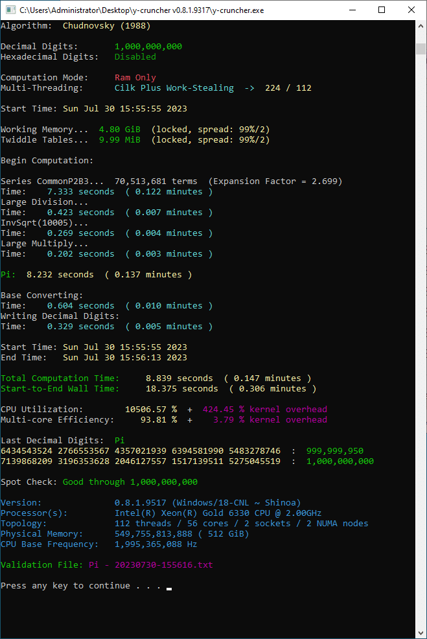Click '0.269 seconds' time value

coord(81,233)
